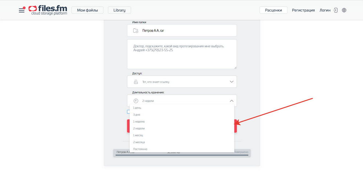The width and height of the screenshot is (363, 174).
Task: Click the 'Регистрация' link
Action: (303, 10)
